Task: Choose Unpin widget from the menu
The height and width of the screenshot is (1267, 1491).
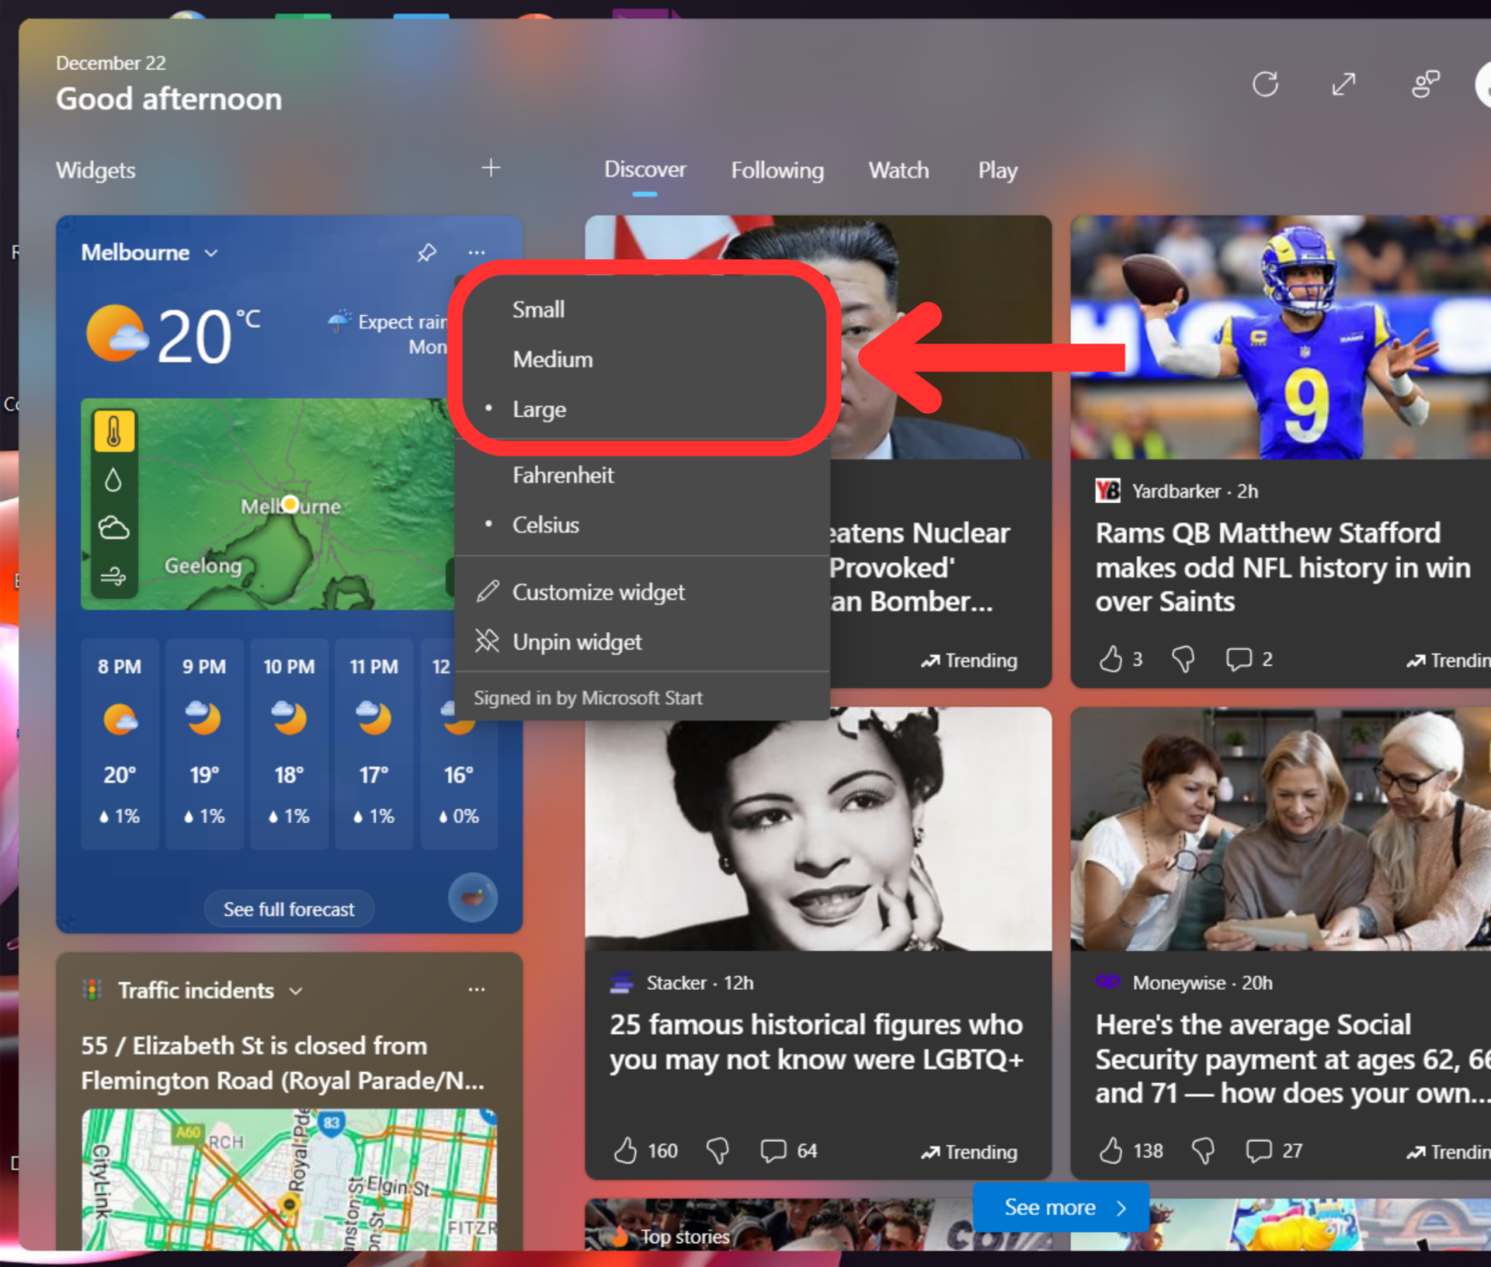Action: [577, 642]
